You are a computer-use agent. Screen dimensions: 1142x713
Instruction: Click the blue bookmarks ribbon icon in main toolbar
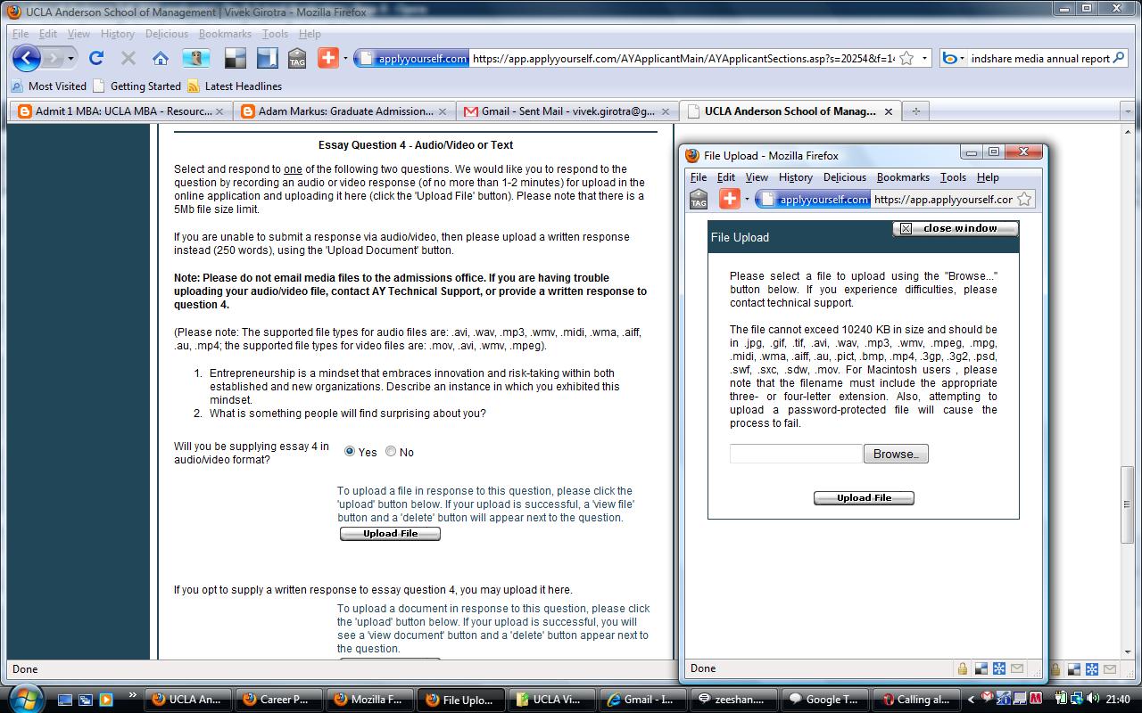[x=267, y=59]
